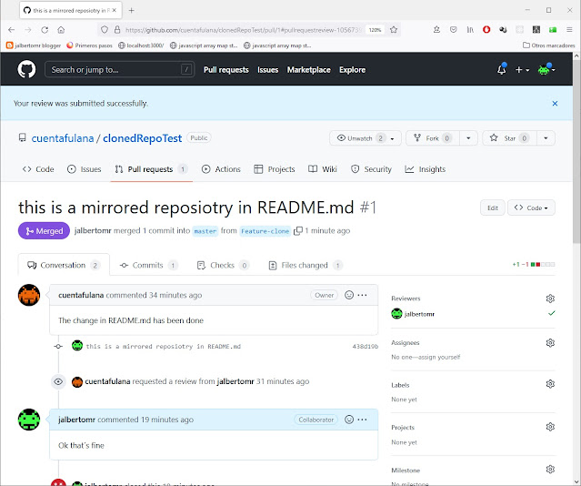The image size is (581, 486).
Task: Go to Marketplace
Action: click(x=308, y=70)
